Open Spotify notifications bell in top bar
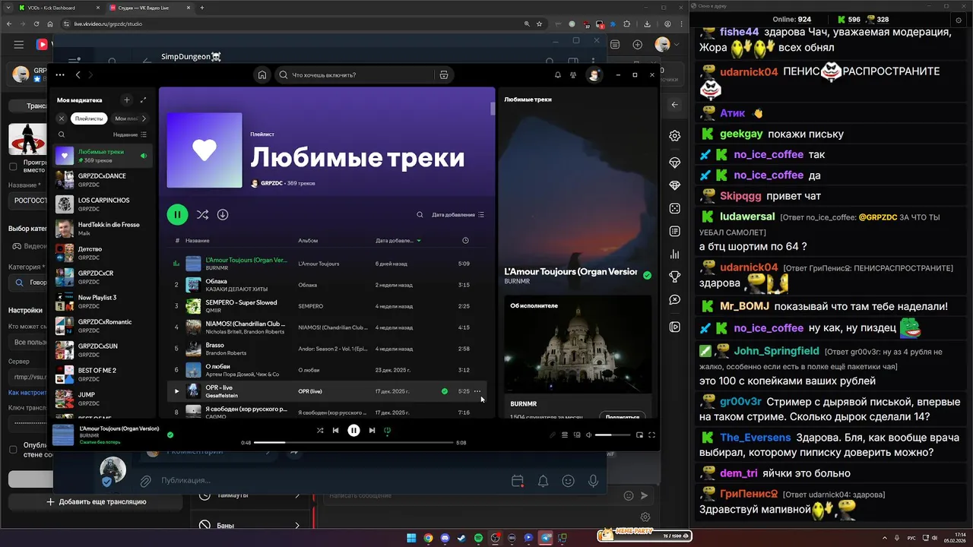Viewport: 973px width, 547px height. (557, 75)
